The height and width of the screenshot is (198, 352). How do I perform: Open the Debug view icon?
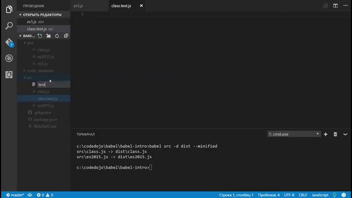[9, 58]
